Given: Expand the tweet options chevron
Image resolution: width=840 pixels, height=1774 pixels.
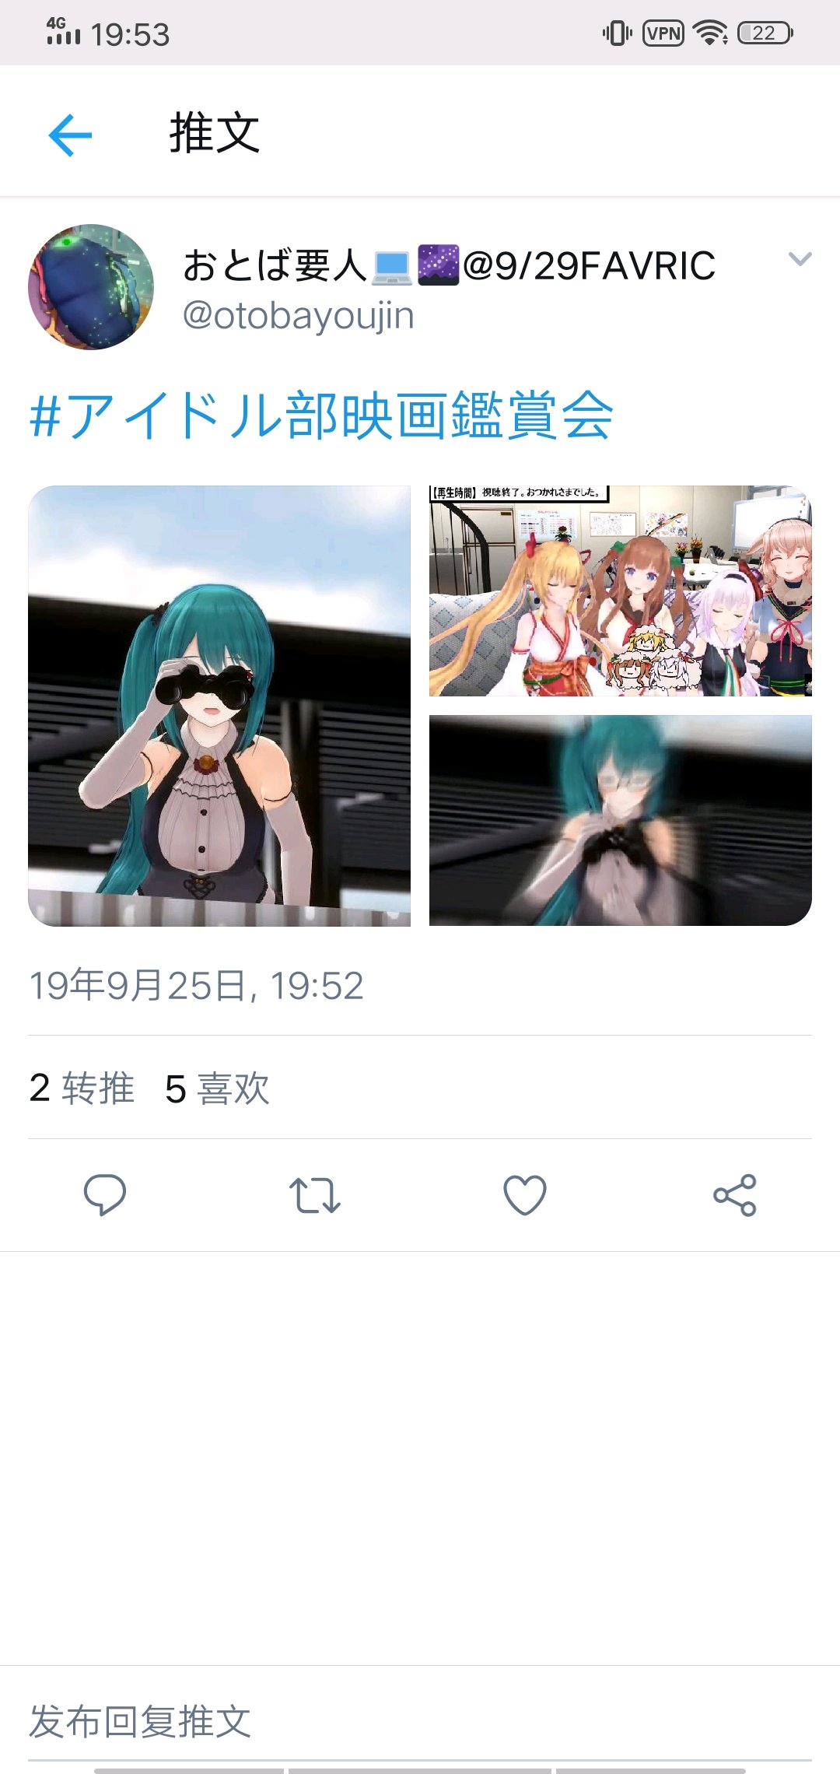Looking at the screenshot, I should click(x=800, y=259).
